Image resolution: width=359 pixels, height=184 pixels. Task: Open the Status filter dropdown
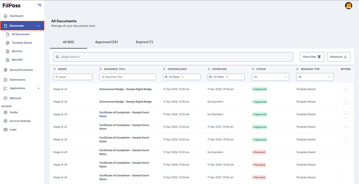tap(270, 77)
